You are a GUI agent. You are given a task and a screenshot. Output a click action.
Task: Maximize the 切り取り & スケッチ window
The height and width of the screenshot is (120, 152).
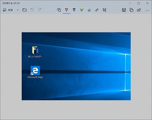tap(139, 3)
